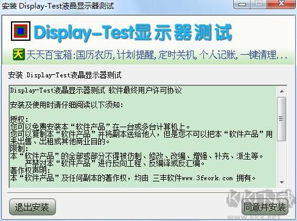
Task: Click the Display-Test square logo icon
Action: point(21,31)
